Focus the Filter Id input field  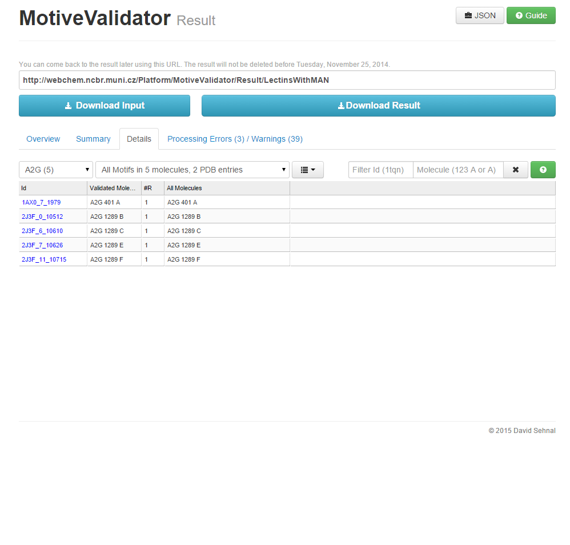(x=380, y=170)
